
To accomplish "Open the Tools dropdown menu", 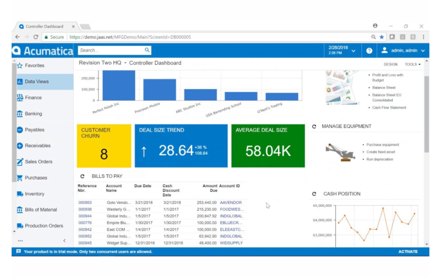I will (x=413, y=64).
